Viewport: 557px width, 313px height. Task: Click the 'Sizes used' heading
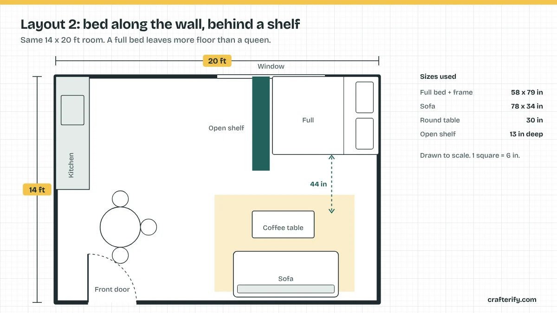tap(438, 77)
